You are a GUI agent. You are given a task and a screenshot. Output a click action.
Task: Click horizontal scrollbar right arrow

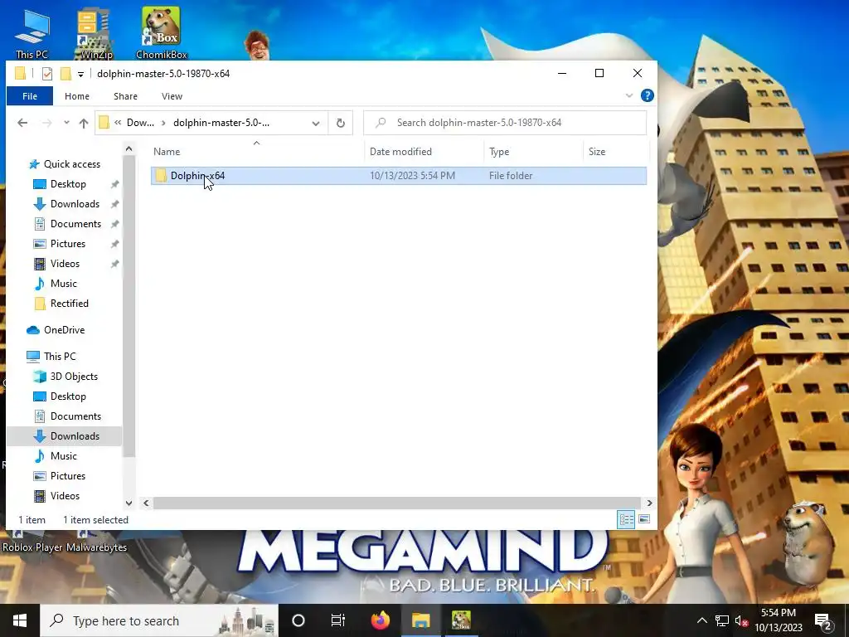coord(649,503)
